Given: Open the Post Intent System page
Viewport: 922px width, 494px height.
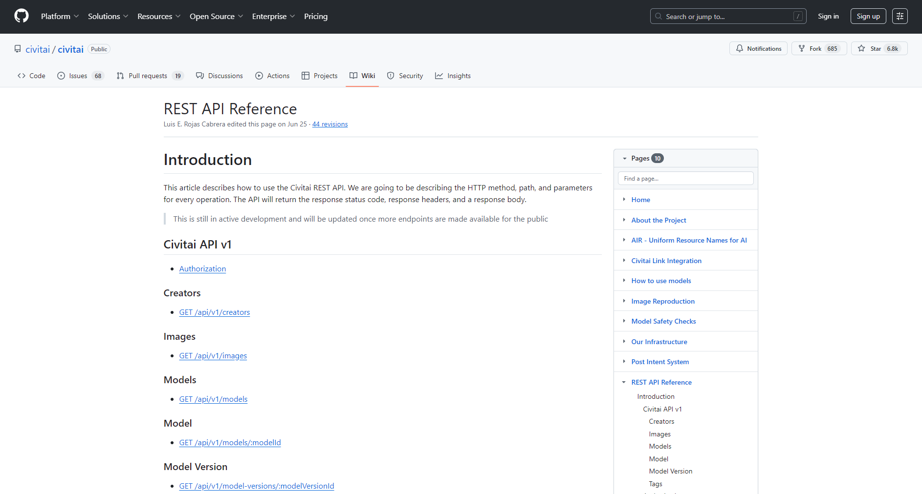Looking at the screenshot, I should [x=660, y=362].
